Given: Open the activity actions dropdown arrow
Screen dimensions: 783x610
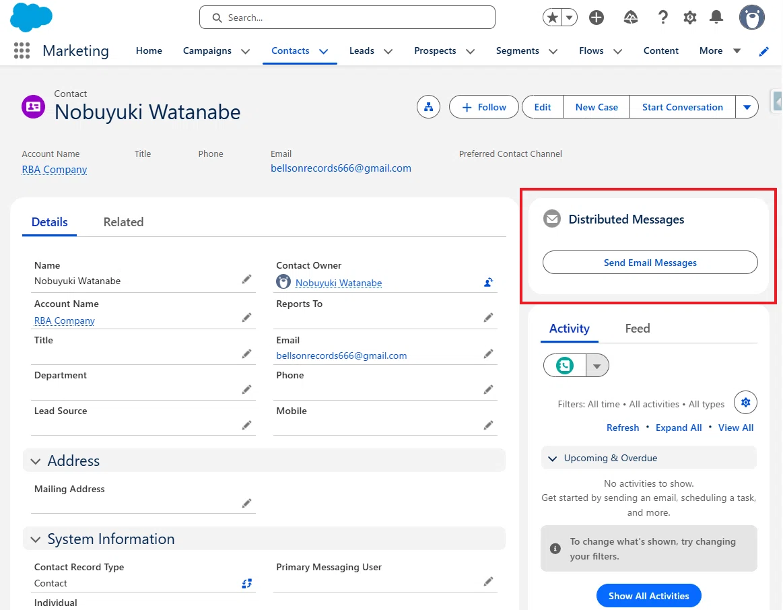Looking at the screenshot, I should coord(597,366).
